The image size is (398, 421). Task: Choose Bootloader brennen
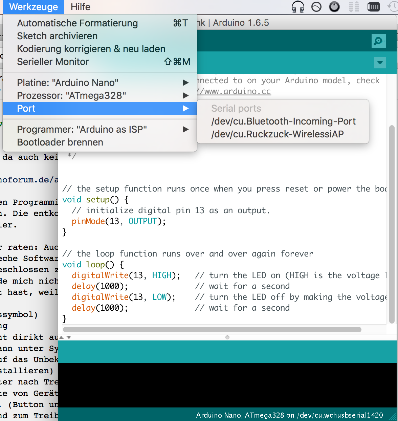[100, 142]
